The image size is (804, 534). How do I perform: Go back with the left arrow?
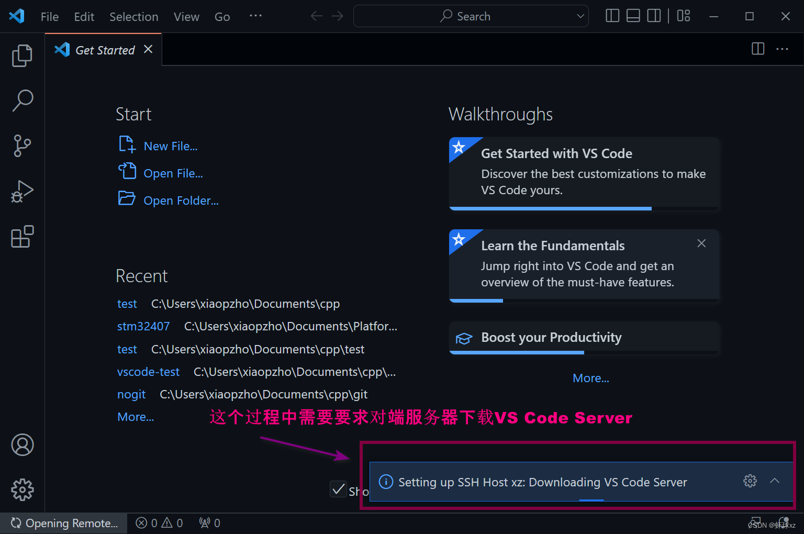pos(316,16)
